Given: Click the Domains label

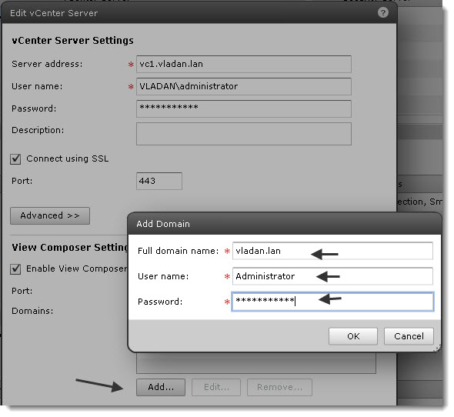Looking at the screenshot, I should click(32, 311).
